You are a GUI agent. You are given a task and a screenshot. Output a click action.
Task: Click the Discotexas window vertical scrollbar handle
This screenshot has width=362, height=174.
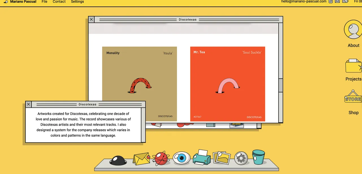coord(281,85)
